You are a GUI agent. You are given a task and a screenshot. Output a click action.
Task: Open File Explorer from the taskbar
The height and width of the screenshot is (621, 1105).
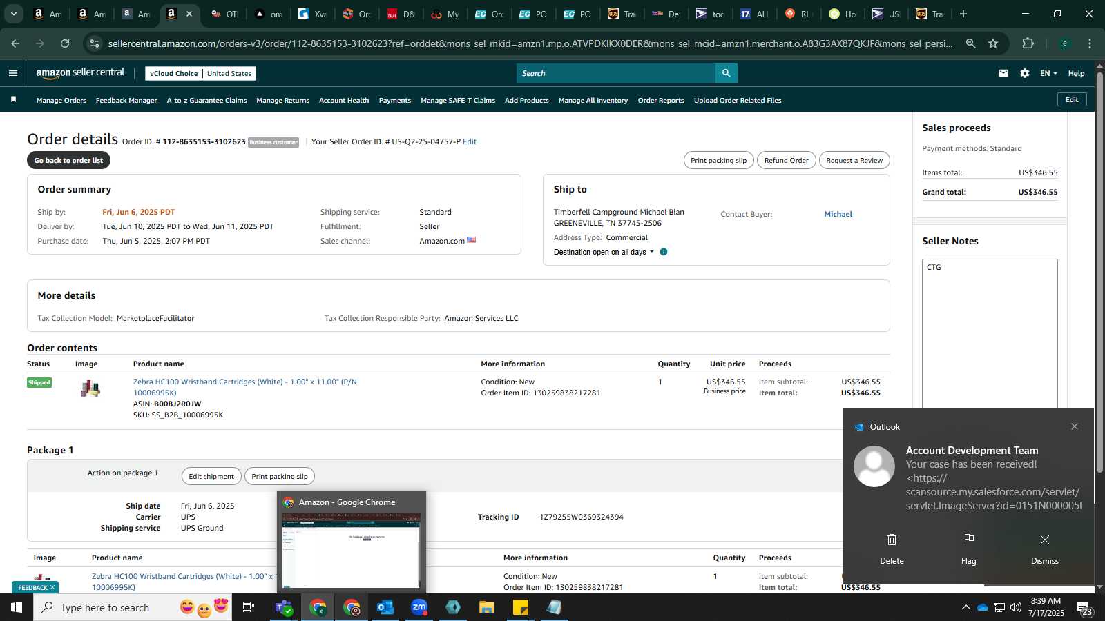(x=487, y=607)
